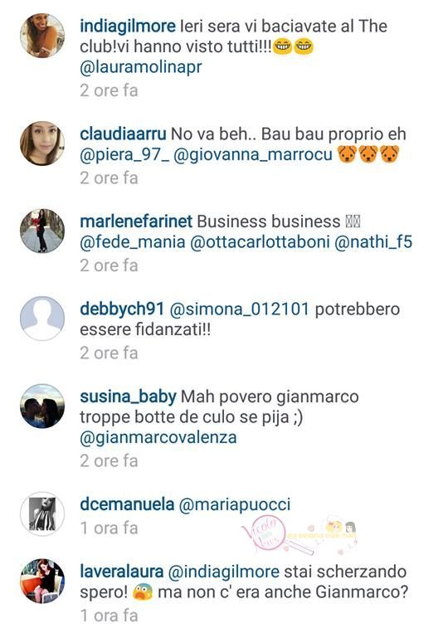Open debbych91's default avatar
This screenshot has width=448, height=628.
[x=42, y=319]
